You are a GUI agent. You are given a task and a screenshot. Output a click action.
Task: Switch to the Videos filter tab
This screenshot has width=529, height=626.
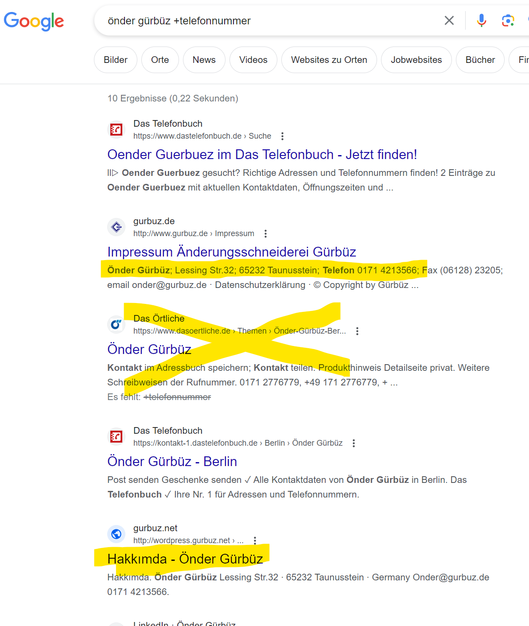[x=253, y=60]
